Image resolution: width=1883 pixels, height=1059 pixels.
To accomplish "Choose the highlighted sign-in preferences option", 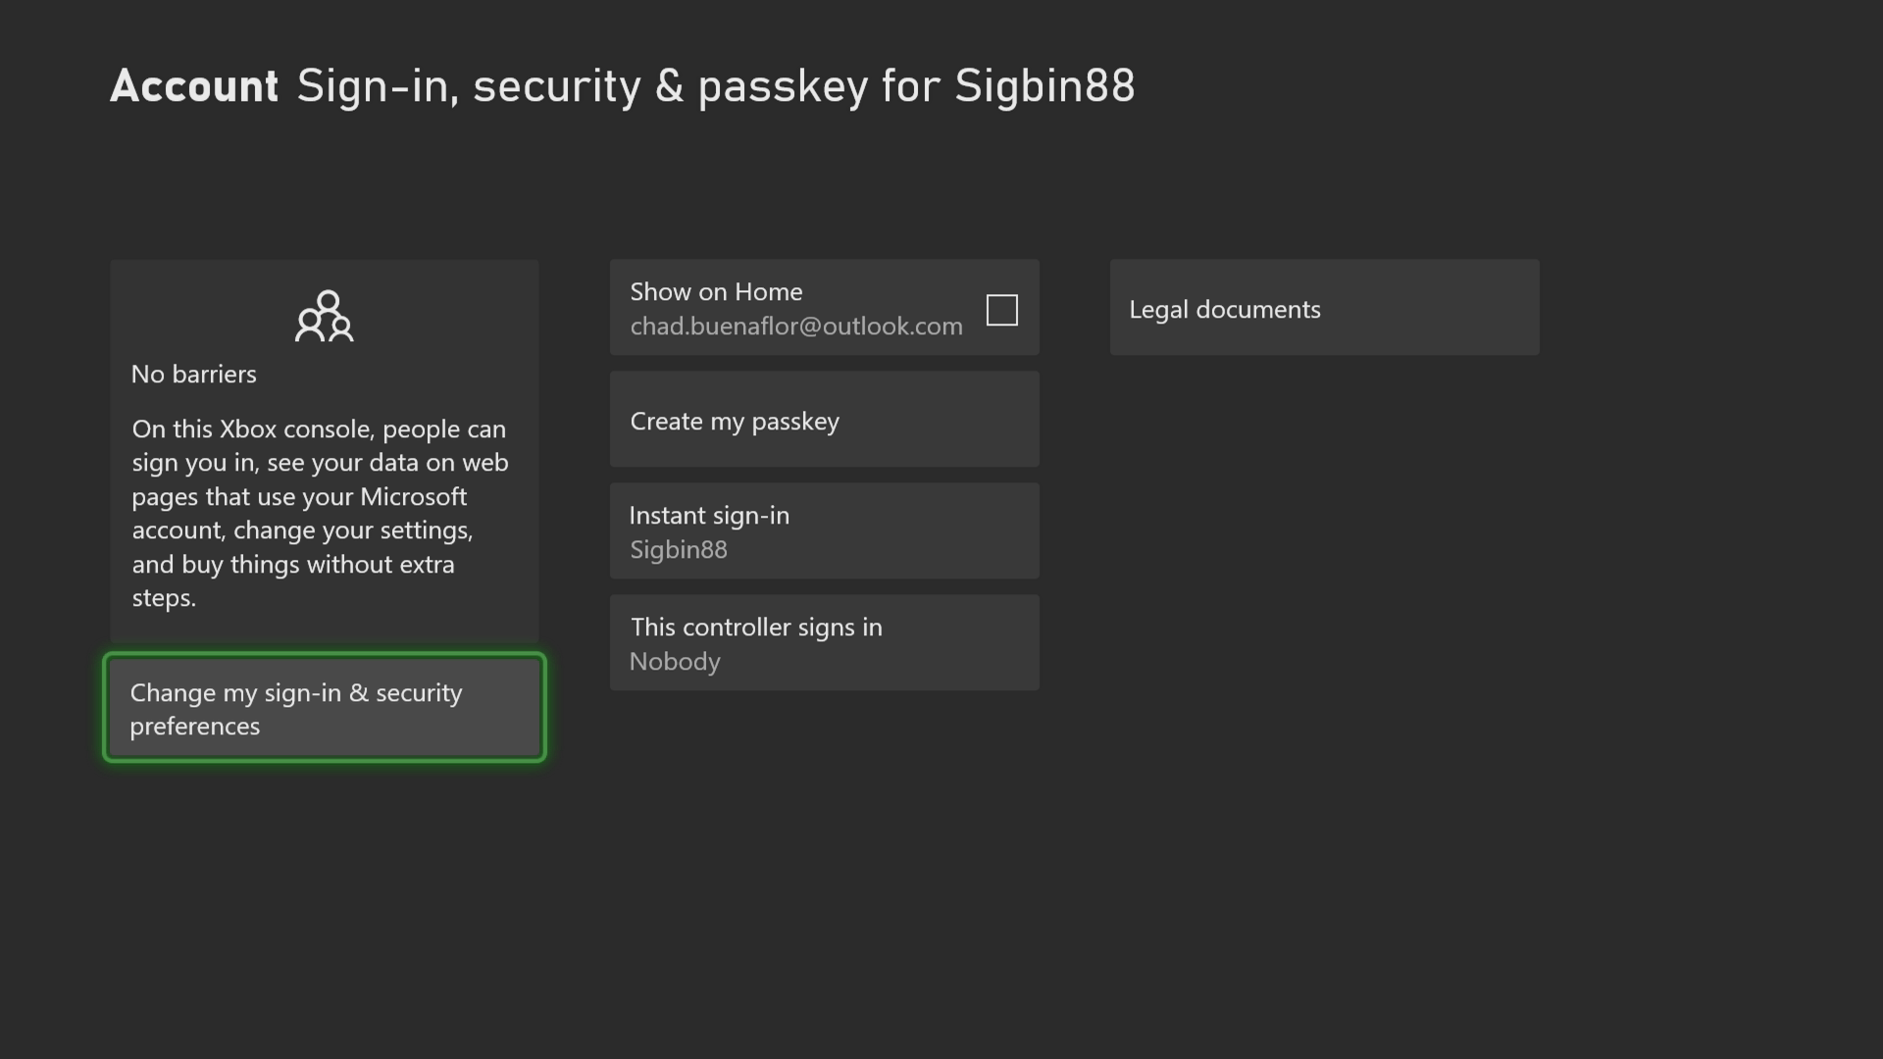I will (x=324, y=708).
